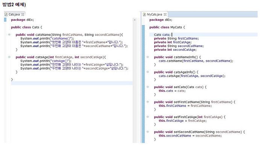The image size is (261, 147).
Task: Collapse the setCats method fold
Action: (x=148, y=87)
